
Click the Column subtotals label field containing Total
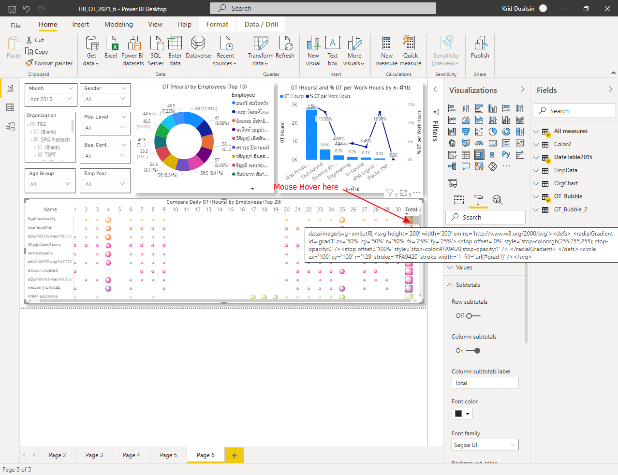pyautogui.click(x=485, y=383)
